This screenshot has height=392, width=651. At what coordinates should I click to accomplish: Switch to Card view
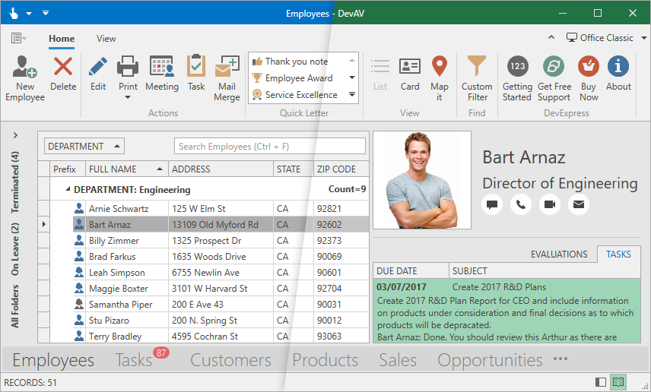click(410, 67)
